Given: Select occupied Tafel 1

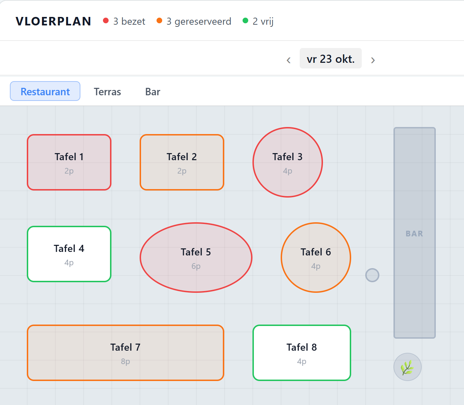Looking at the screenshot, I should pyautogui.click(x=69, y=162).
